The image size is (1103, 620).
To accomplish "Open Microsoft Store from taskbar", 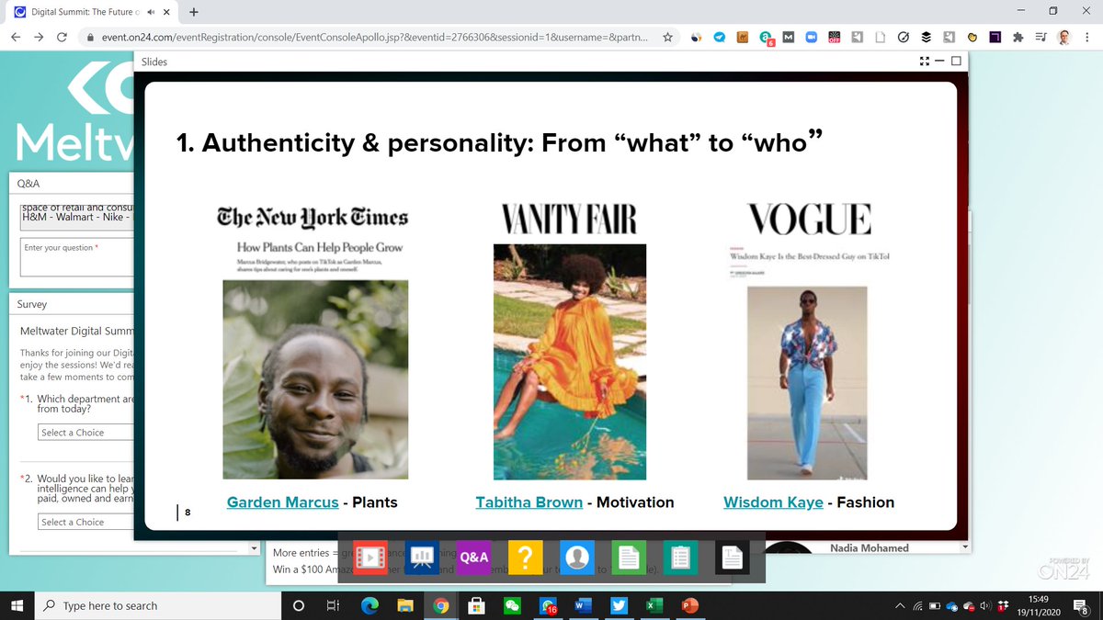I will (x=476, y=605).
